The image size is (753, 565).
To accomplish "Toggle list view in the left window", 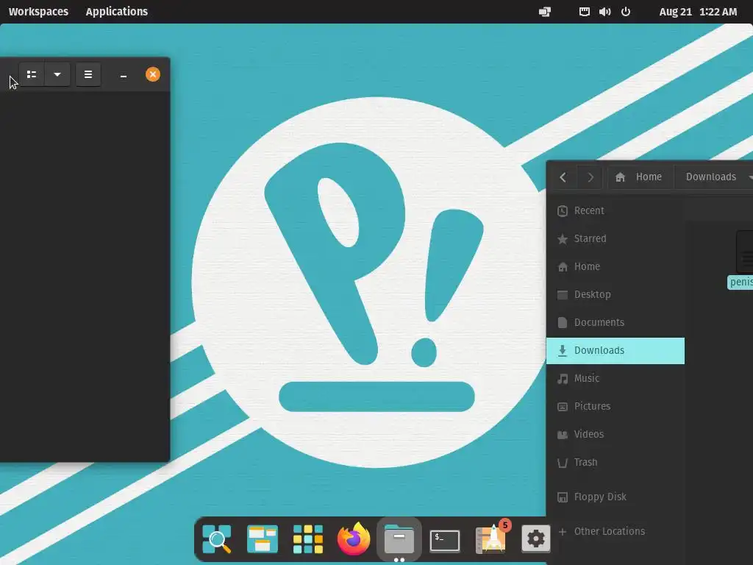I will (32, 74).
